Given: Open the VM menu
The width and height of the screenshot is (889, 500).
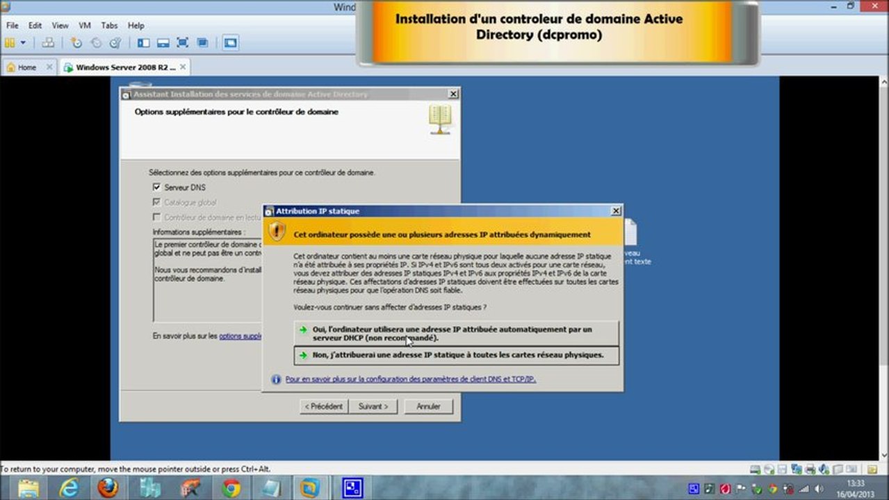Looking at the screenshot, I should (85, 26).
